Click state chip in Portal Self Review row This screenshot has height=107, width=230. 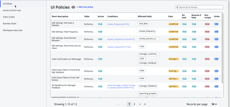click(x=142, y=78)
